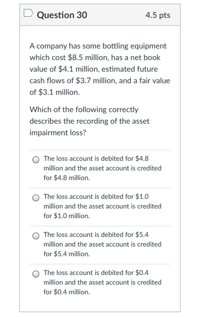Screen dimensions: 200x317
Task: Mark the $0.4 million loss radio button
Action: 36,274
